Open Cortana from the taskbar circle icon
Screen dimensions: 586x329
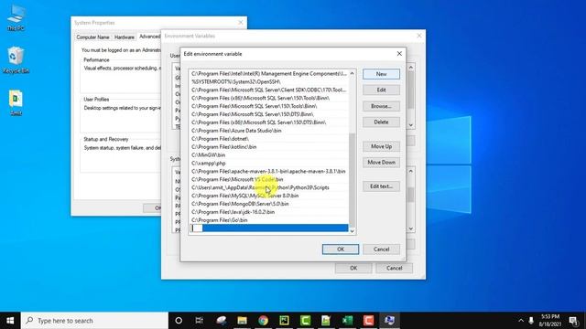tap(179, 321)
